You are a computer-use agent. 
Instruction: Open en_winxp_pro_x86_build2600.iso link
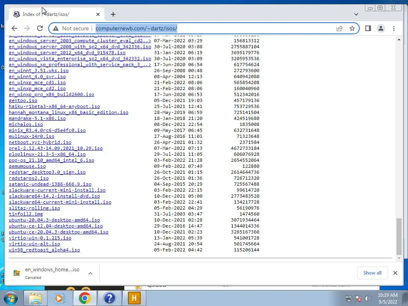51,94
